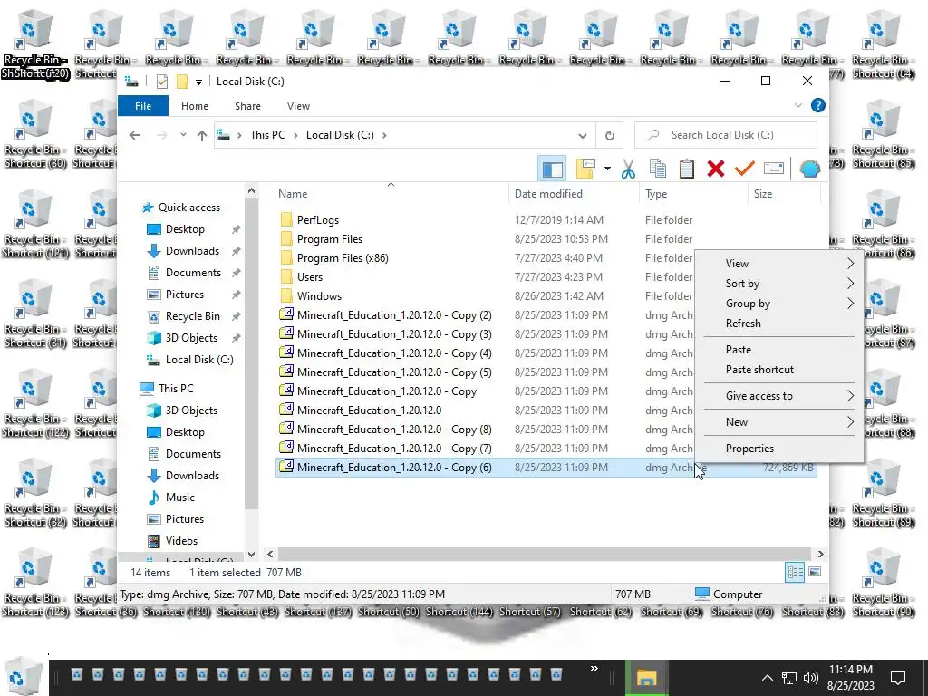Choose Refresh in the context menu
928x696 pixels.
(x=778, y=324)
